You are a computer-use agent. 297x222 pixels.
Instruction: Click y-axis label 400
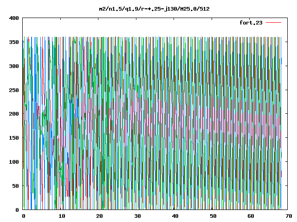[14, 18]
